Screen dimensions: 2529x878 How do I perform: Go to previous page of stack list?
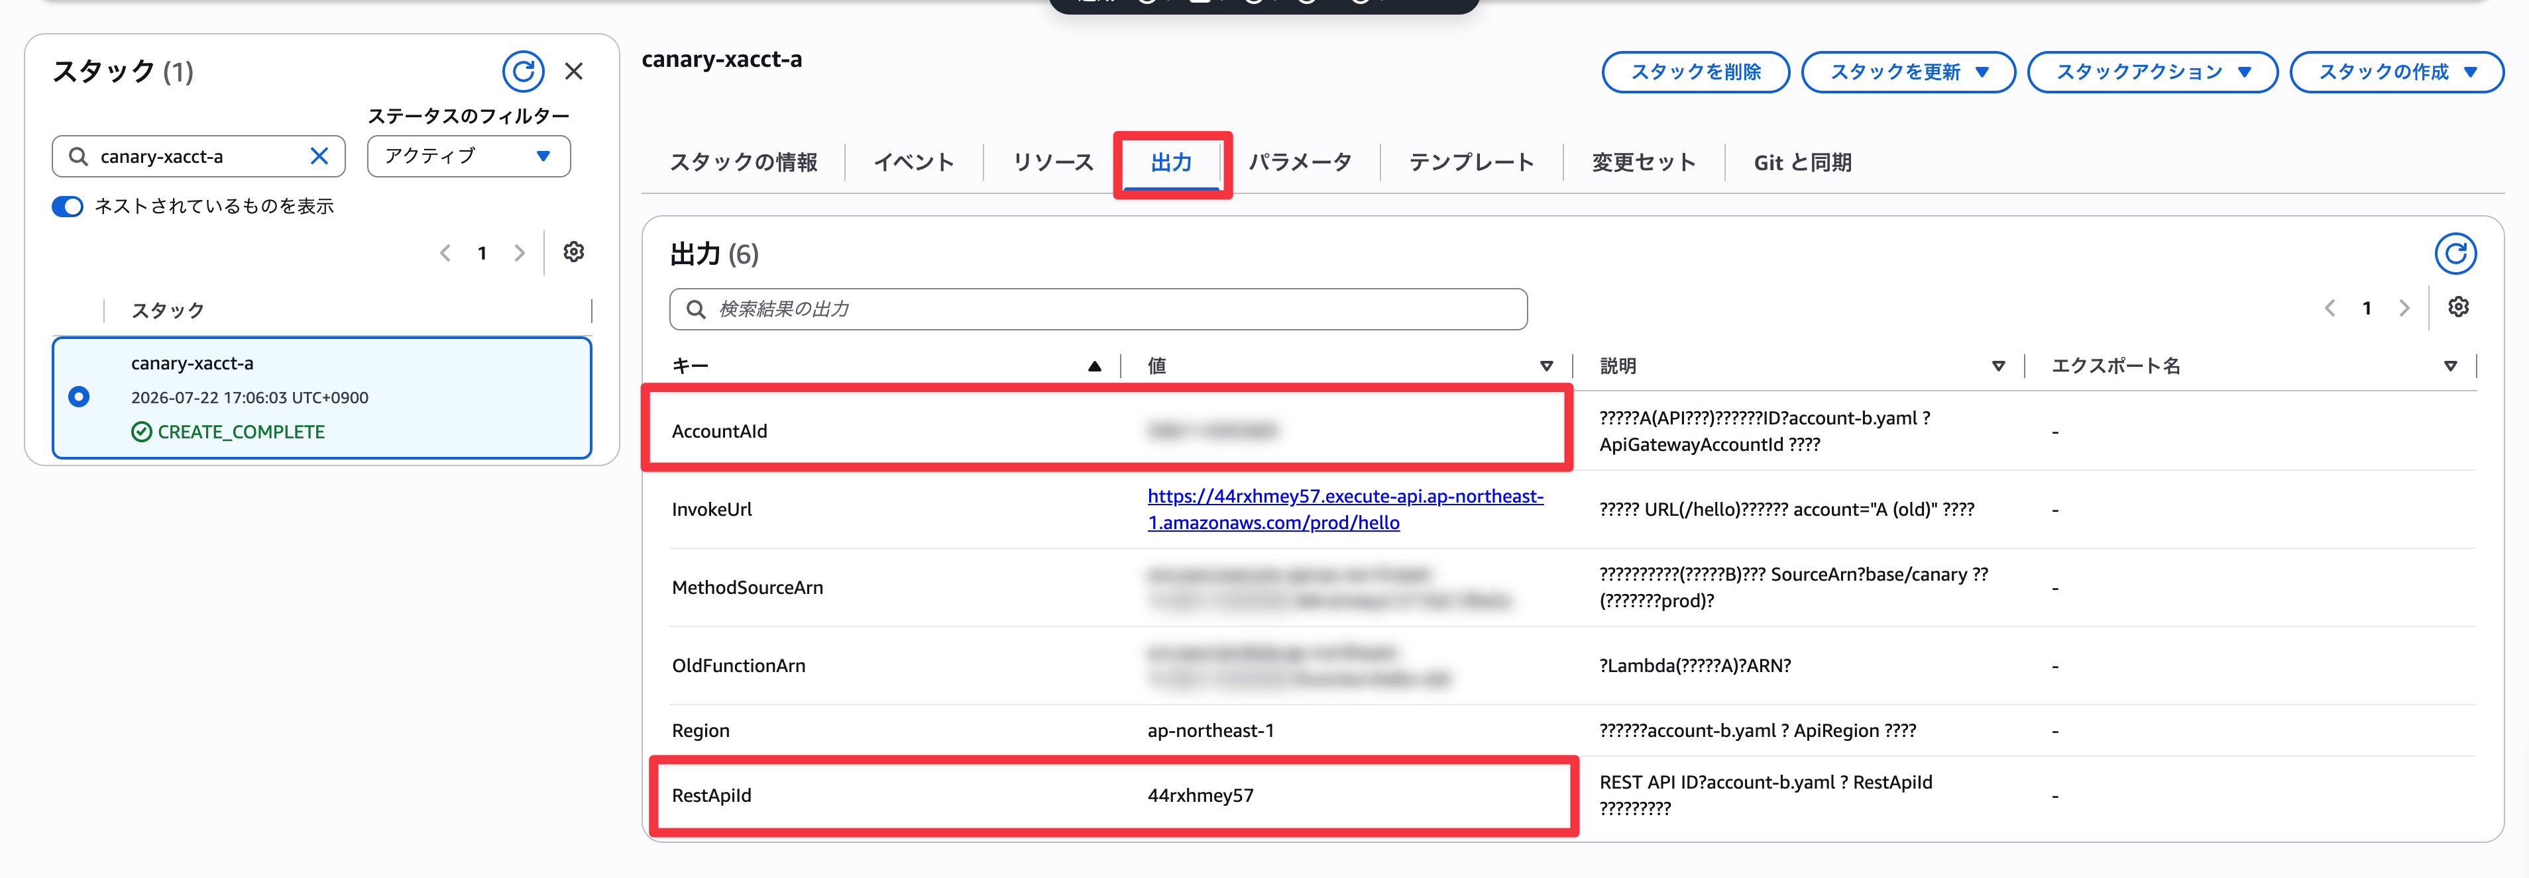(446, 253)
